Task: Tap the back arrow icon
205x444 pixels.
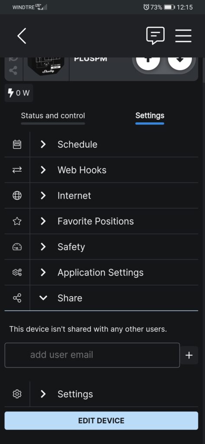Action: (x=22, y=36)
